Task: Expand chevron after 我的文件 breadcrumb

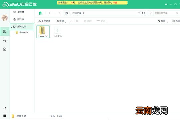Action: point(84,13)
